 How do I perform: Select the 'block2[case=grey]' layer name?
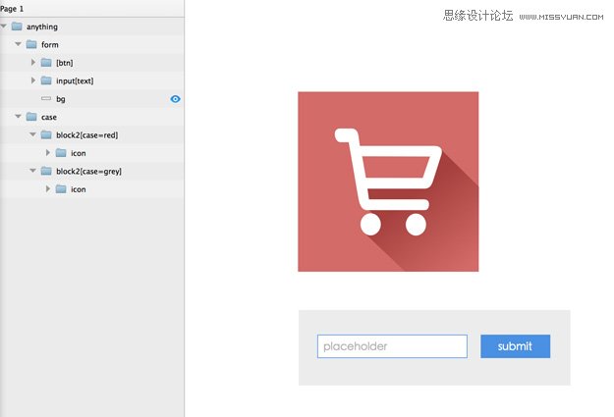pos(88,171)
